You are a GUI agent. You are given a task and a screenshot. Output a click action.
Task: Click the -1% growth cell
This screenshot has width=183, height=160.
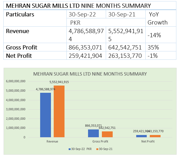161,56
